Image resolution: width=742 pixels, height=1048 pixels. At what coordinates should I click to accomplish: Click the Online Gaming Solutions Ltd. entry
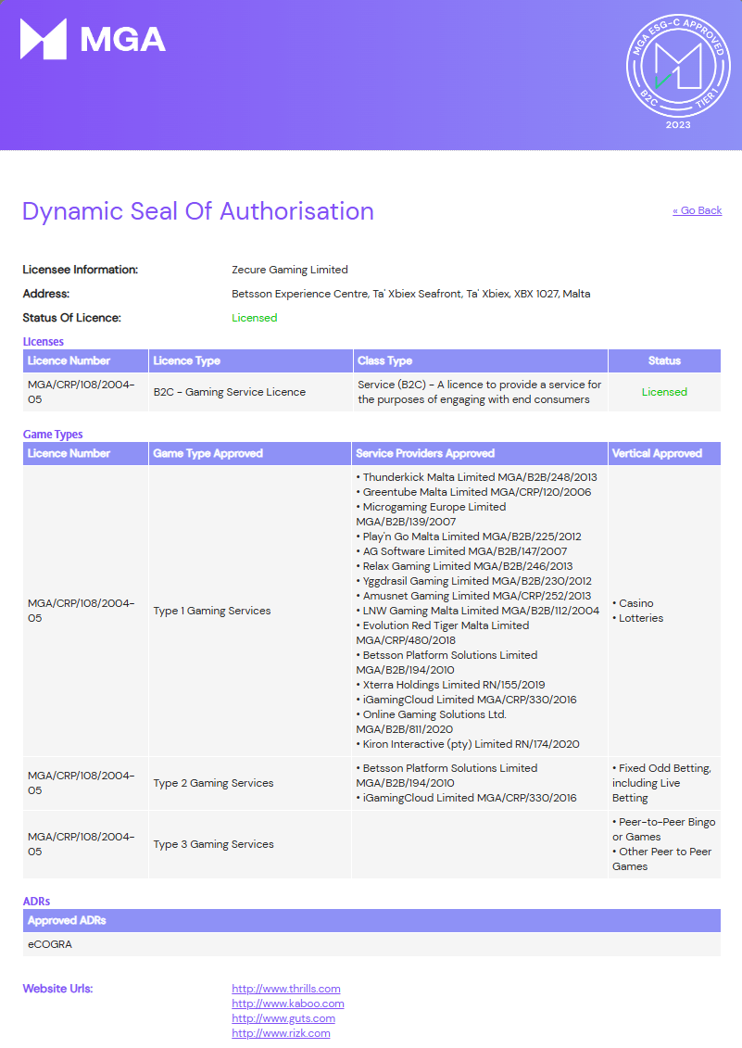[x=431, y=722]
